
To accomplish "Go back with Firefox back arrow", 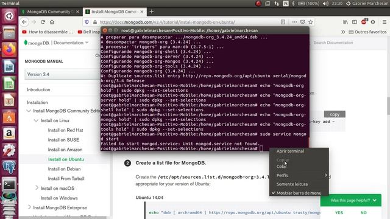I will (x=24, y=22).
